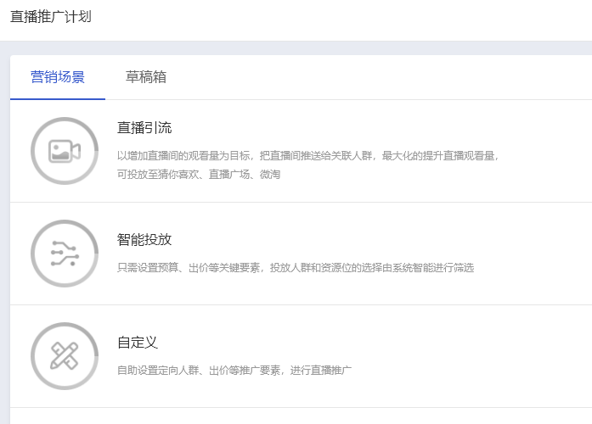
Task: Click 进行直播推广 text in 自定义 description
Action: tap(320, 371)
